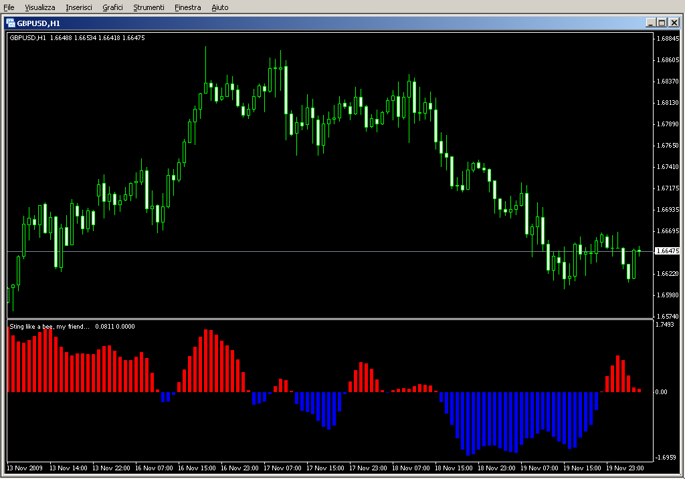Click the 13 Nov 2009 time label

(x=25, y=468)
